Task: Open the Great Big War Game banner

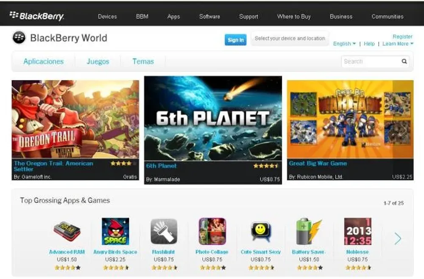Action: (350, 130)
